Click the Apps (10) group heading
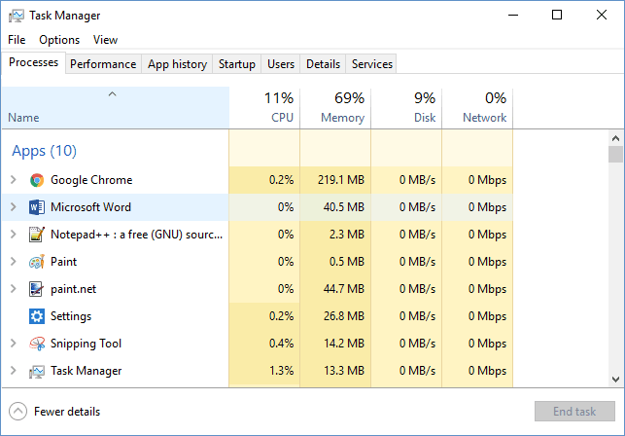 [x=45, y=151]
